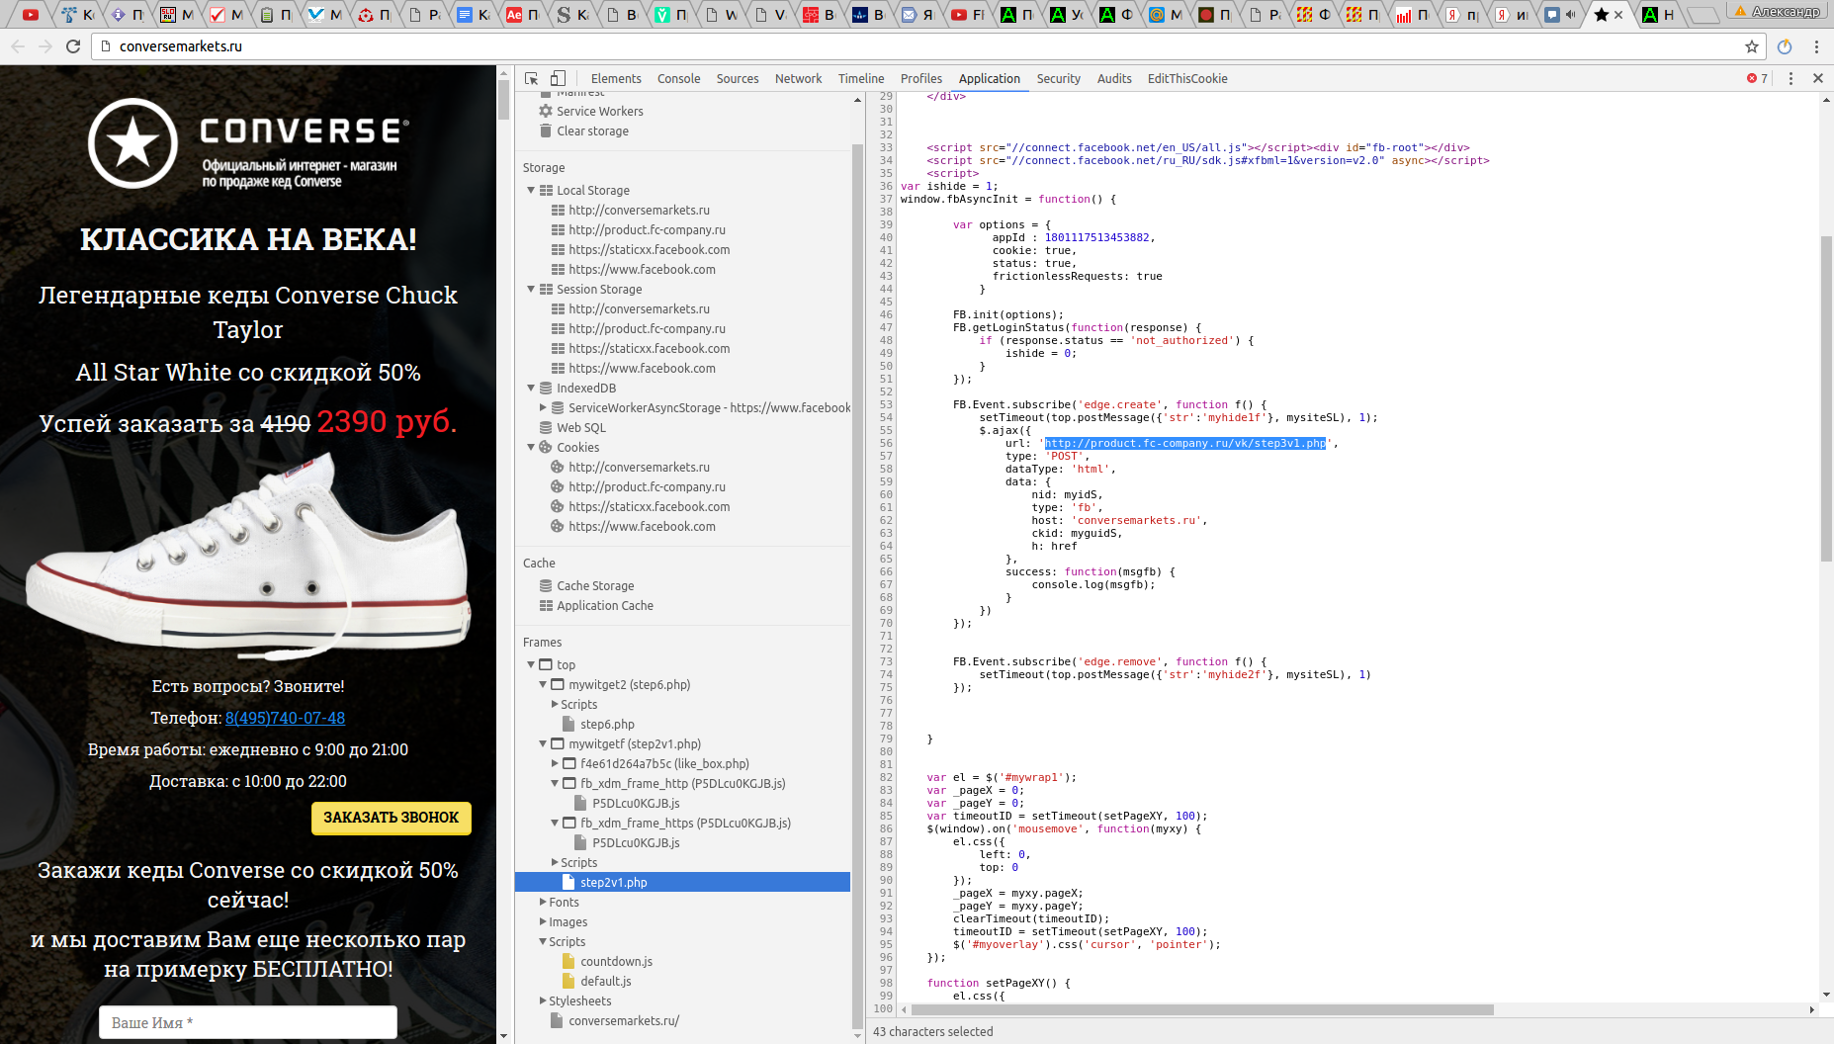
Task: Collapse the top frame node
Action: click(x=531, y=664)
